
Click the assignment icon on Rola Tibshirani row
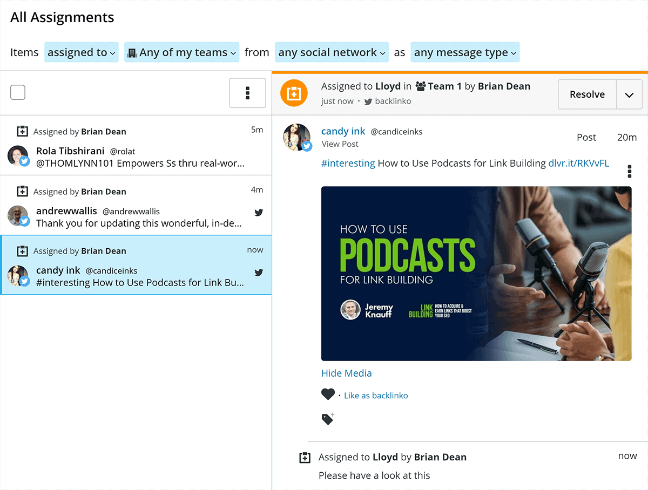(22, 131)
